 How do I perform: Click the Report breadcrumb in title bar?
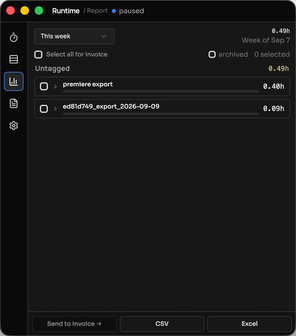point(97,11)
